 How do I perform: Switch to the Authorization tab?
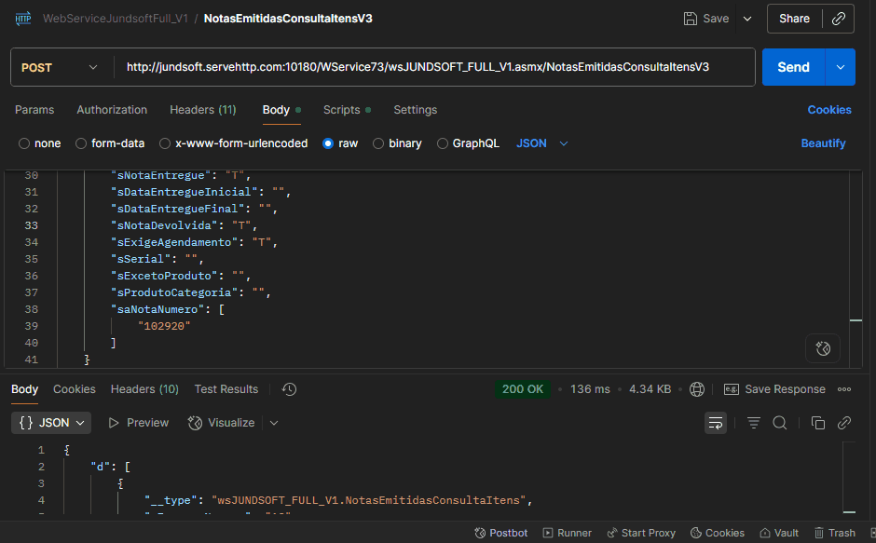[112, 110]
